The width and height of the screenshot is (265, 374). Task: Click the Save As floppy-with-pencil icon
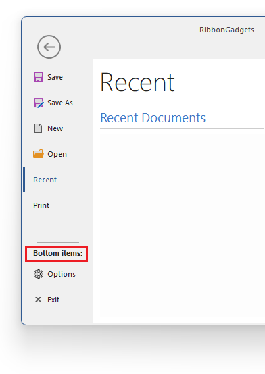click(x=39, y=103)
